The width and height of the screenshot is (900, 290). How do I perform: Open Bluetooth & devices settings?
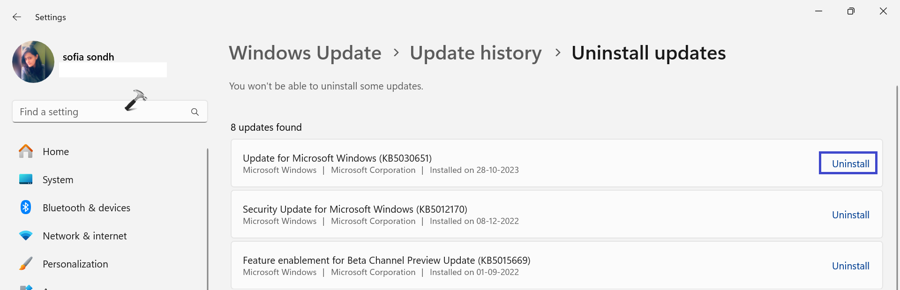[x=87, y=208]
